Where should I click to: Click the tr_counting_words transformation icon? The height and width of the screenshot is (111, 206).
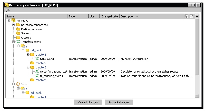click(x=37, y=76)
